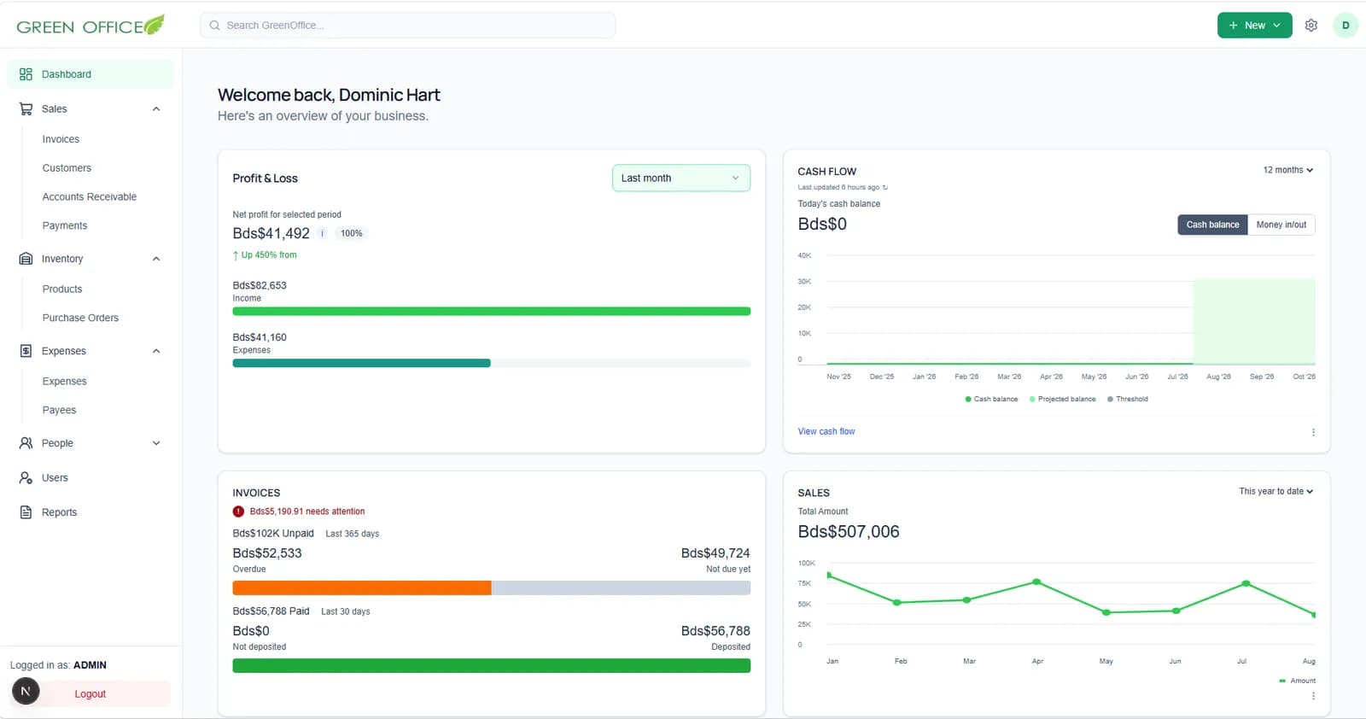
Task: Open the user avatar D menu
Action: pyautogui.click(x=1346, y=26)
